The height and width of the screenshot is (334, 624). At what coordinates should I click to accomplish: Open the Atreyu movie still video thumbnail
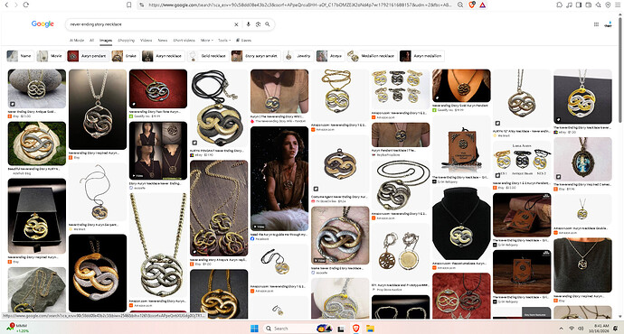click(x=279, y=179)
